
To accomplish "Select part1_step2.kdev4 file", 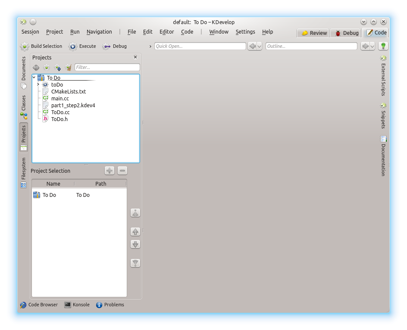I will [73, 105].
